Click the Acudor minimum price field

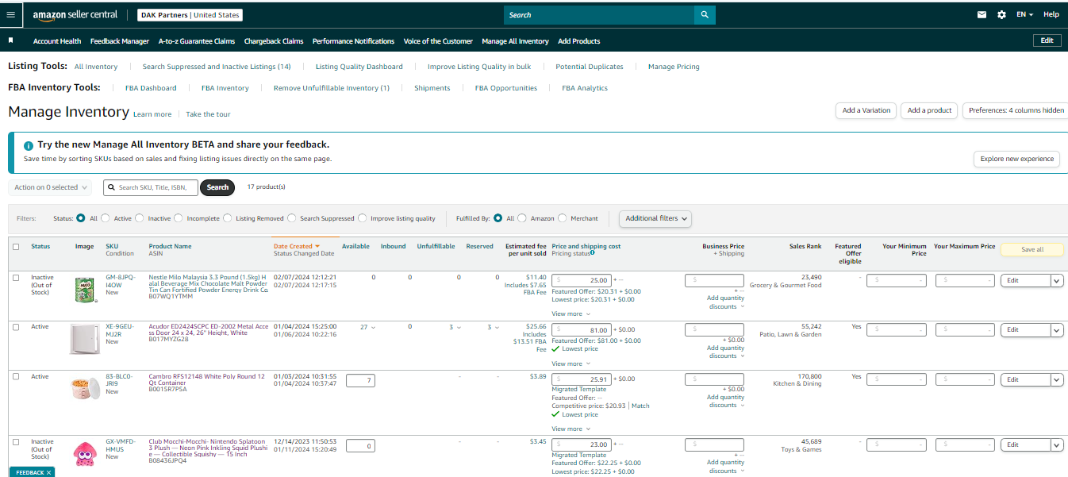pos(896,330)
